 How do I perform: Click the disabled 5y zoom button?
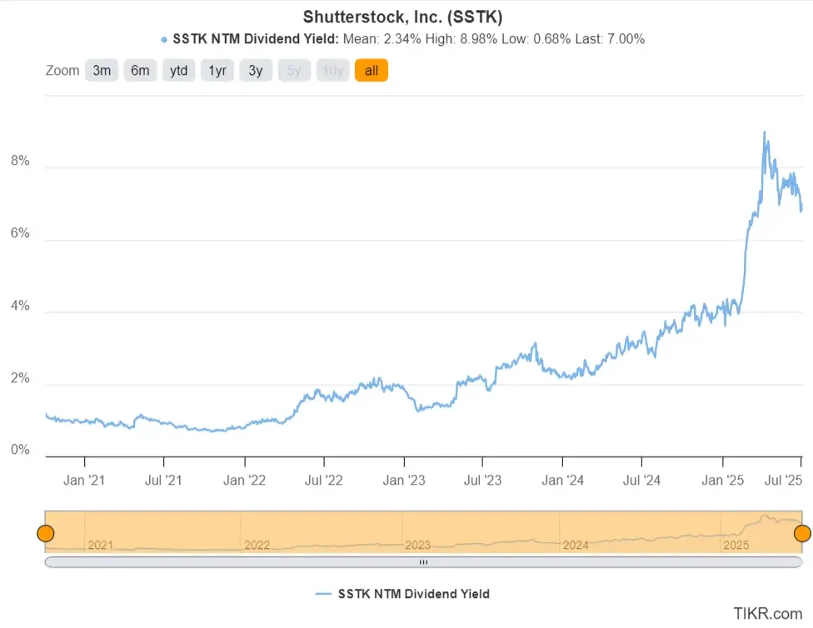294,71
